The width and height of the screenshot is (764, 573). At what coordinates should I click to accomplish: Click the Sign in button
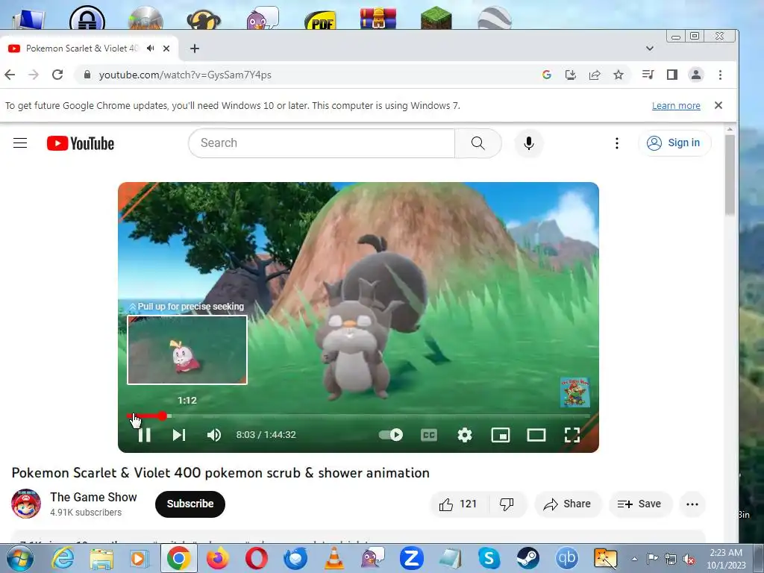[674, 143]
